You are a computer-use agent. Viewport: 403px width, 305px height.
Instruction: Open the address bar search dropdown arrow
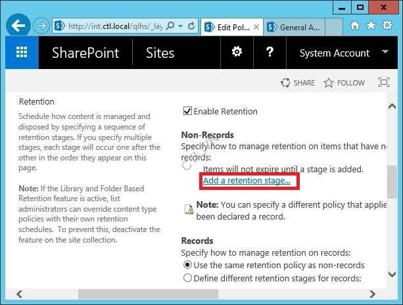(x=179, y=26)
